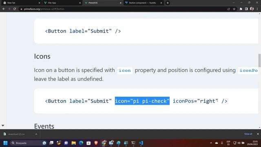Click the Icons section heading
The height and width of the screenshot is (147, 261).
[x=42, y=56]
